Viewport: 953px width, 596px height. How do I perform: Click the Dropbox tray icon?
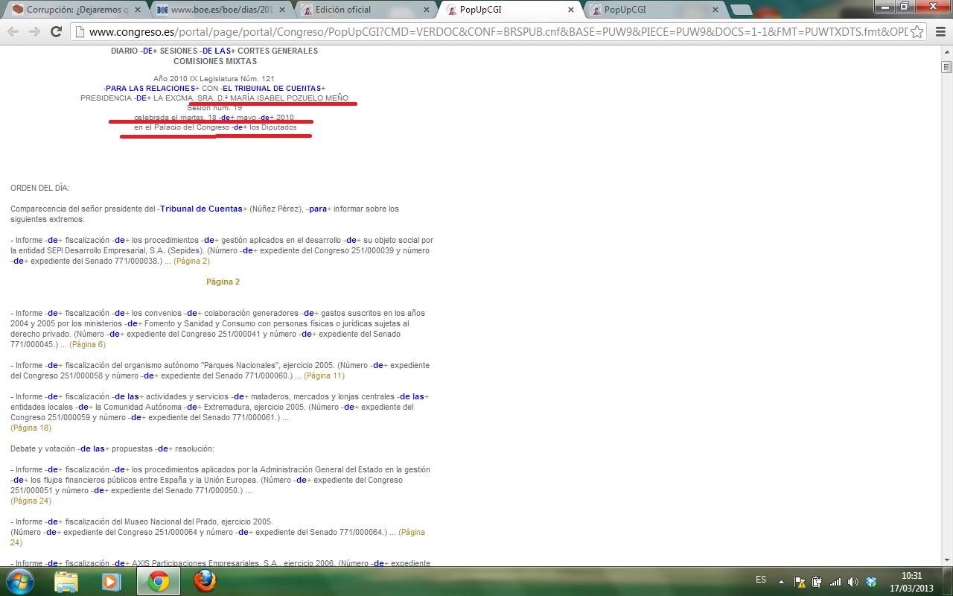pos(872,582)
